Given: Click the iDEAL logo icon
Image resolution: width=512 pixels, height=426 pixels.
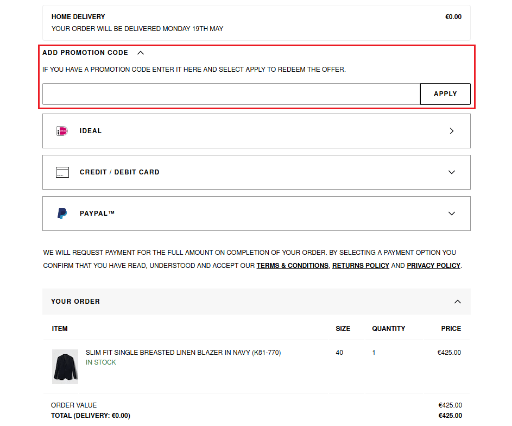Looking at the screenshot, I should click(x=62, y=131).
